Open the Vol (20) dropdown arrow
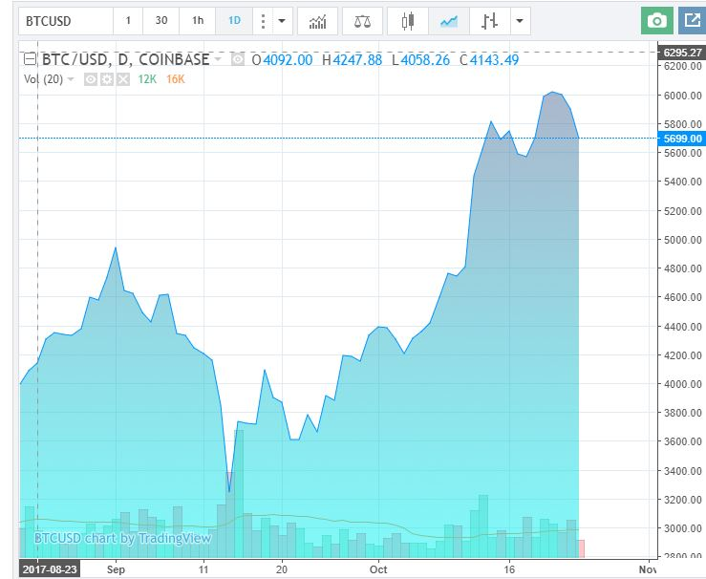 point(71,79)
